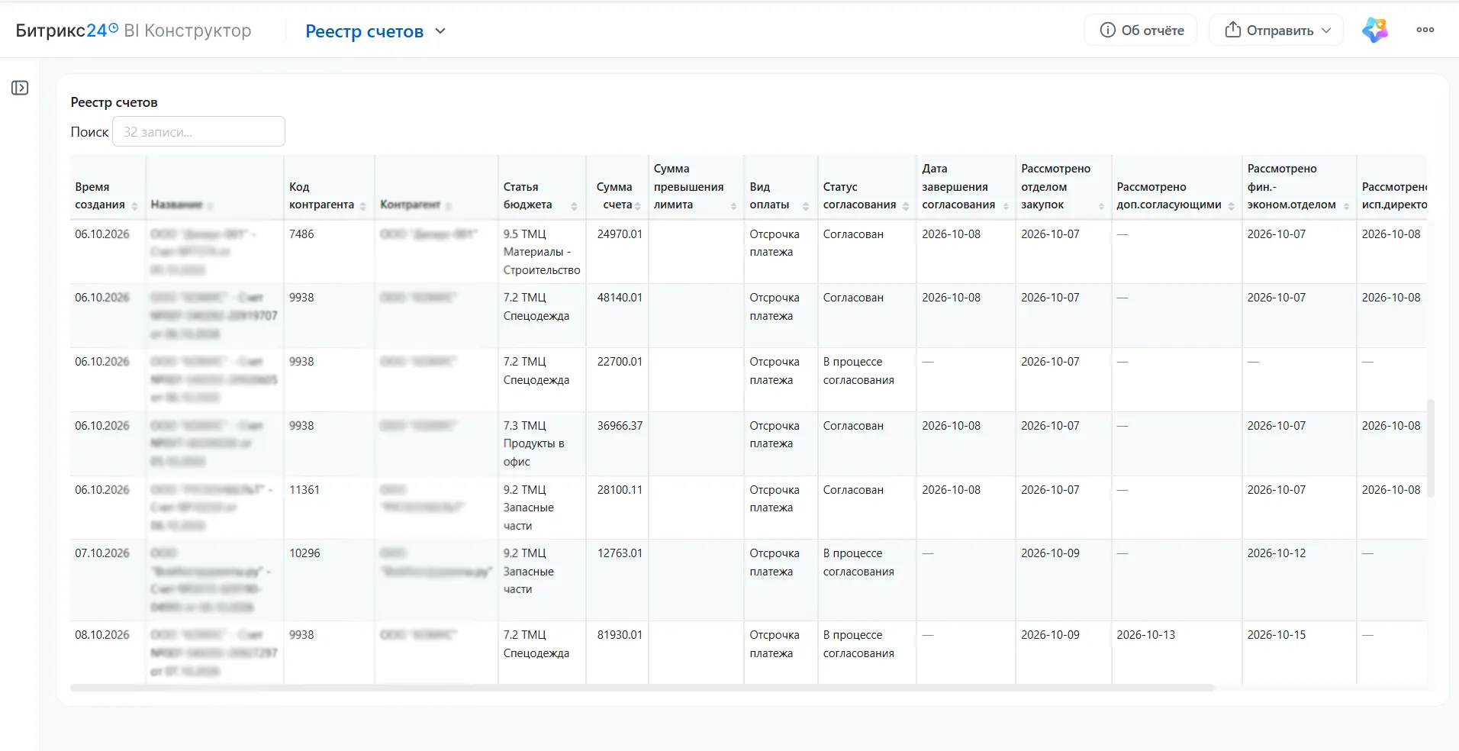Sort by Статус согласования column arrows
The height and width of the screenshot is (751, 1459).
point(906,206)
